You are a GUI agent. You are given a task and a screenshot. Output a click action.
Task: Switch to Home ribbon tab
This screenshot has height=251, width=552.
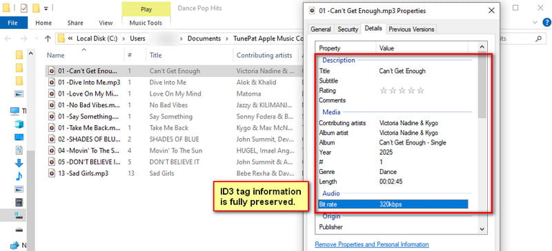[43, 23]
